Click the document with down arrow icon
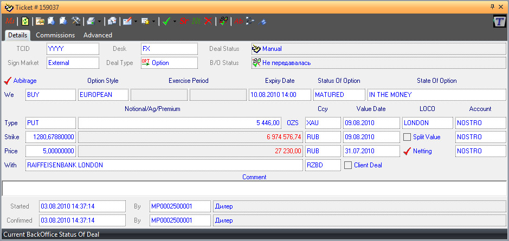509x241 pixels. [x=63, y=22]
